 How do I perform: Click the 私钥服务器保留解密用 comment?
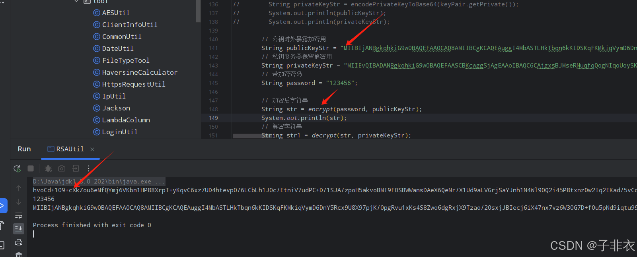click(297, 57)
